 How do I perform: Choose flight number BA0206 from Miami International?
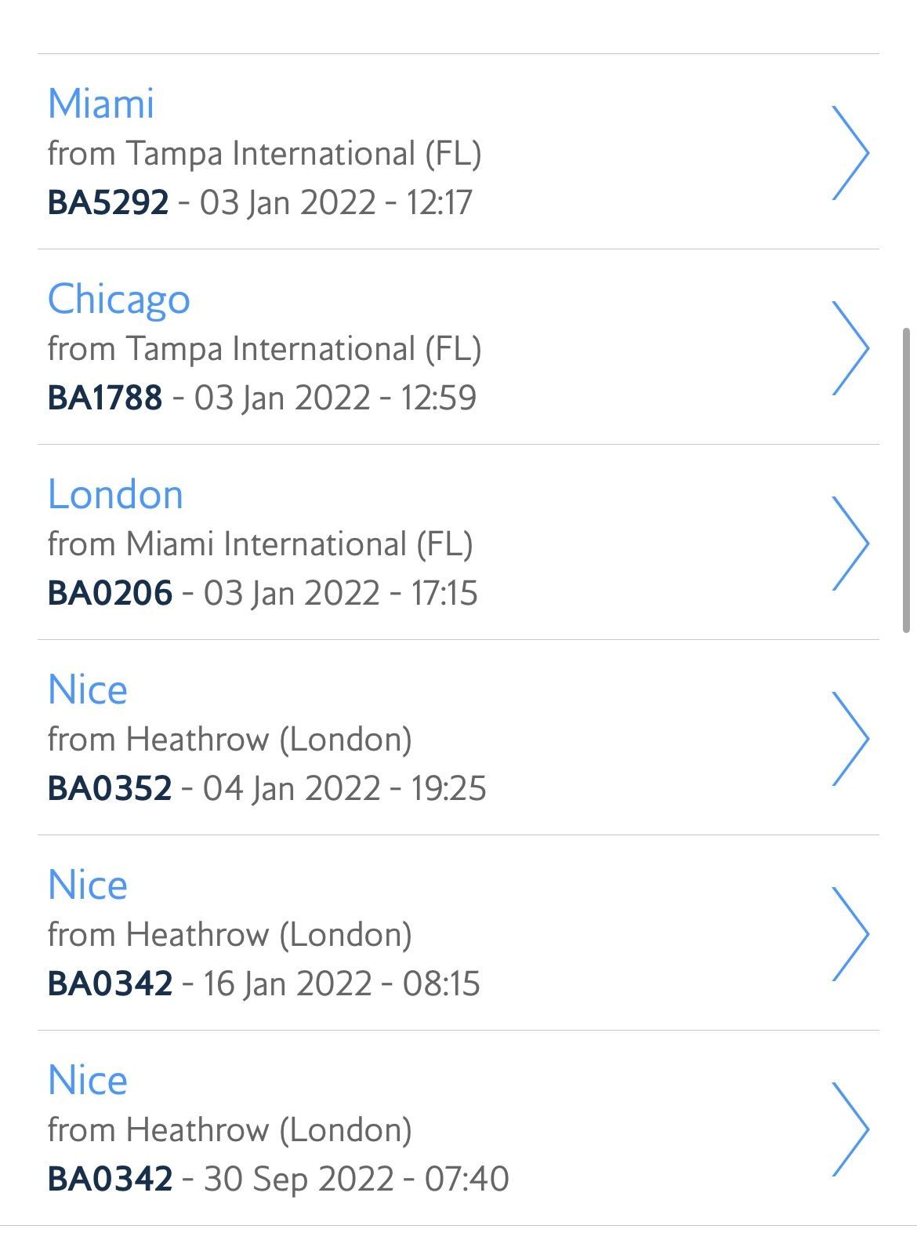tap(110, 592)
